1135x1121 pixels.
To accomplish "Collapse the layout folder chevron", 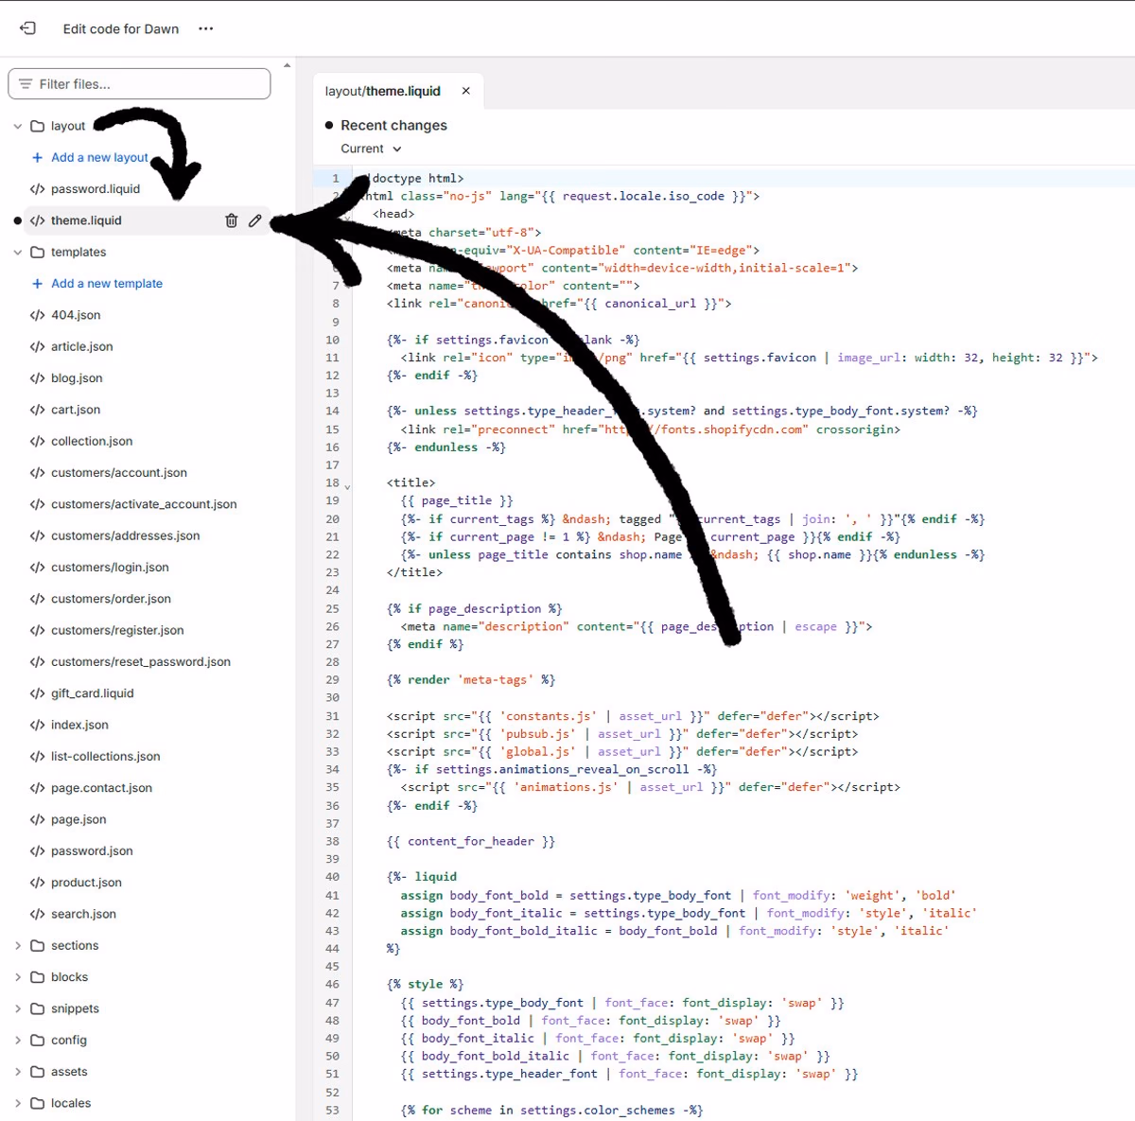I will 17,126.
